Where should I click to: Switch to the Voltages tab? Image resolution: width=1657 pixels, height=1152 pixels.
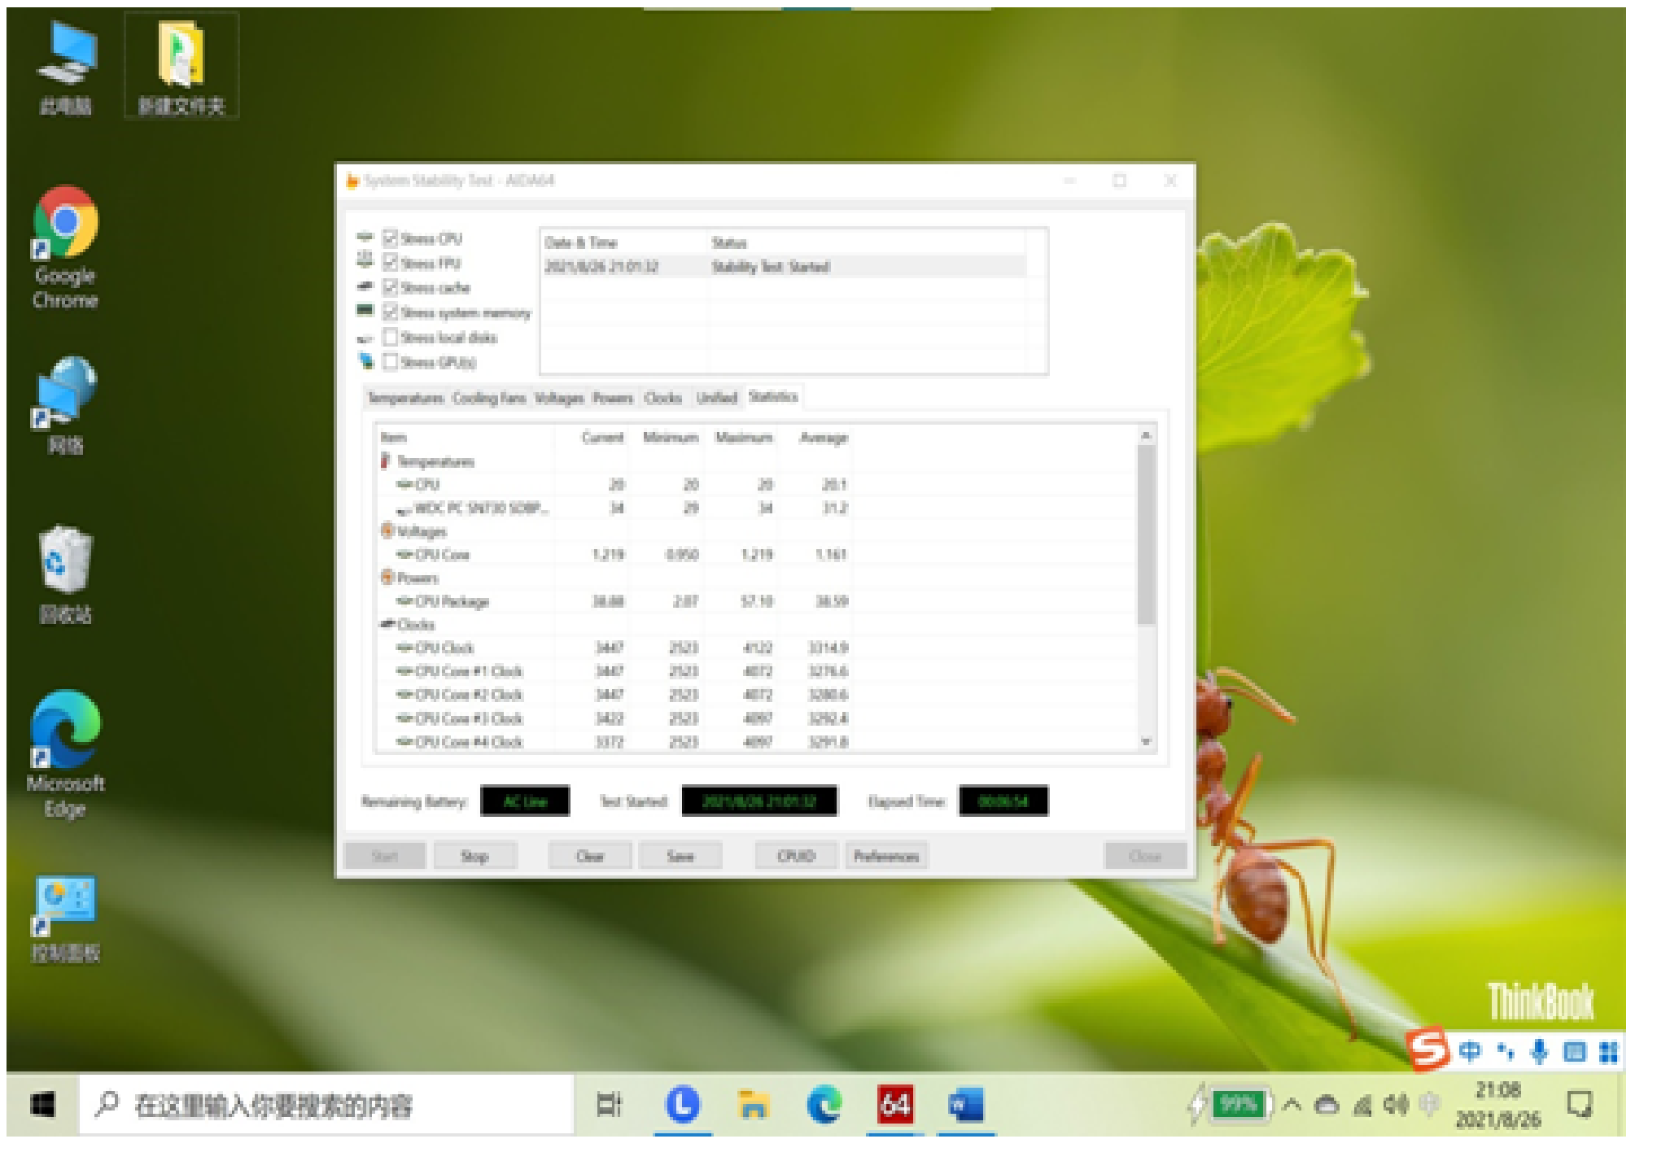tap(559, 398)
